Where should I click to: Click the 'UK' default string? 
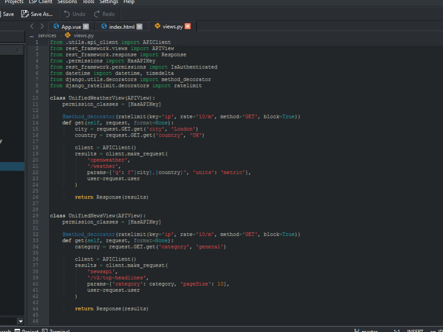[x=195, y=135]
